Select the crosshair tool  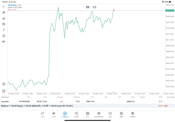pyautogui.click(x=4, y=6)
